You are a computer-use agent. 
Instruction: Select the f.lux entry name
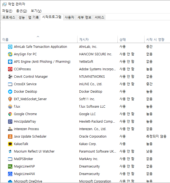(x=17, y=106)
